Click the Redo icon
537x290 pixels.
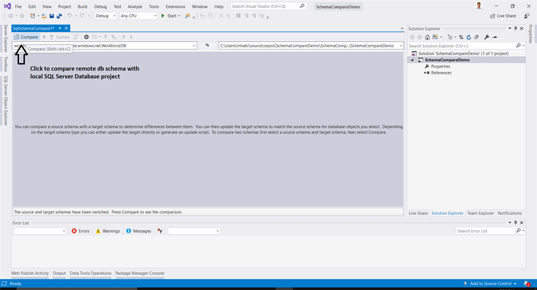point(82,16)
